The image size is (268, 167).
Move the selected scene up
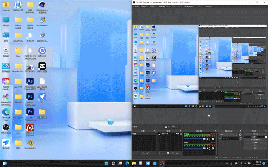(x=143, y=153)
